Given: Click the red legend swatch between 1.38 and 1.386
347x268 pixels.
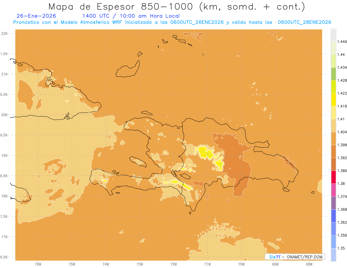Looking at the screenshot, I should 333,177.
